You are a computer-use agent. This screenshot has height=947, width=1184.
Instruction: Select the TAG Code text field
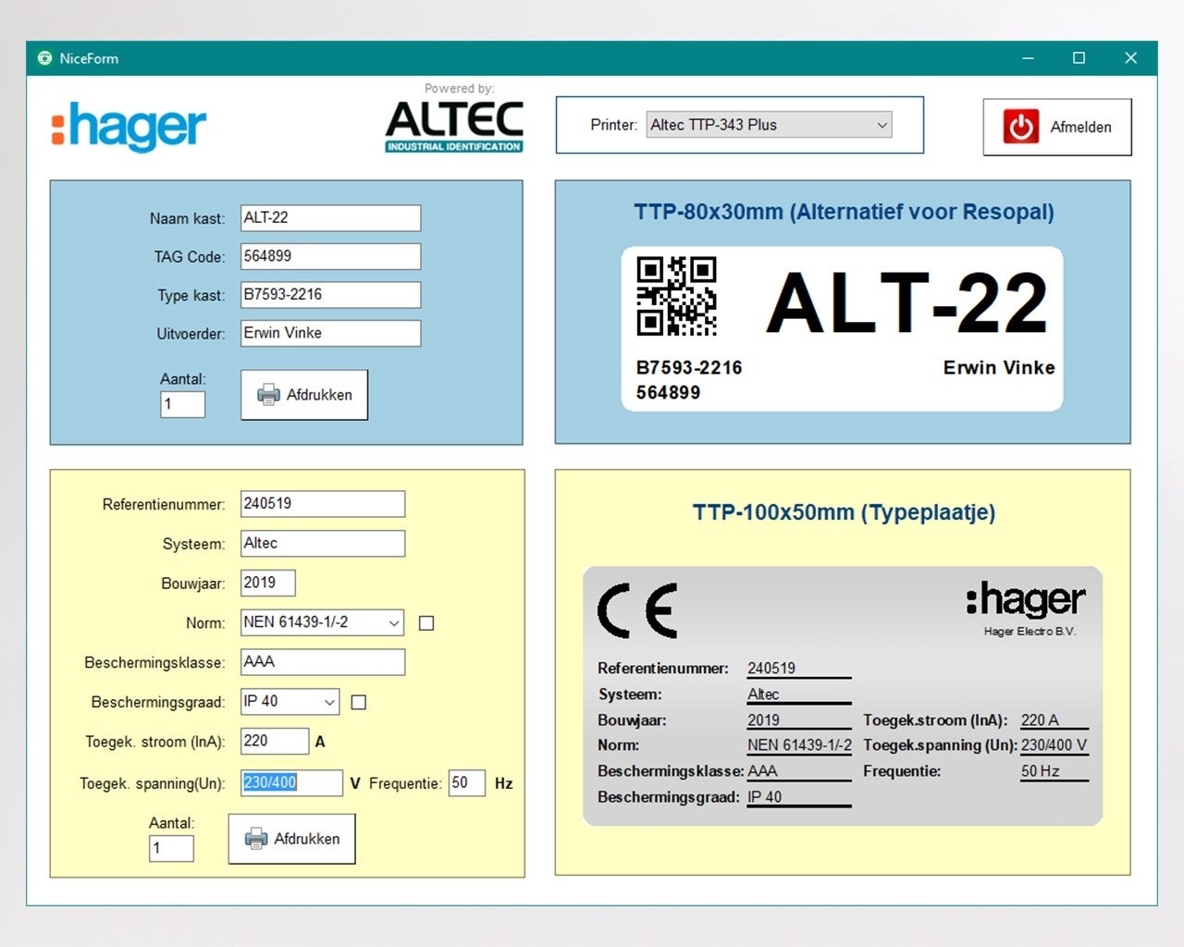coord(330,256)
